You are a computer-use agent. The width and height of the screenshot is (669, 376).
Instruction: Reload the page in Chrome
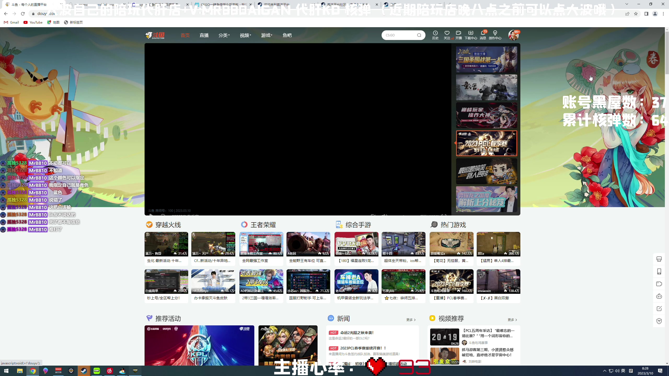coord(23,14)
